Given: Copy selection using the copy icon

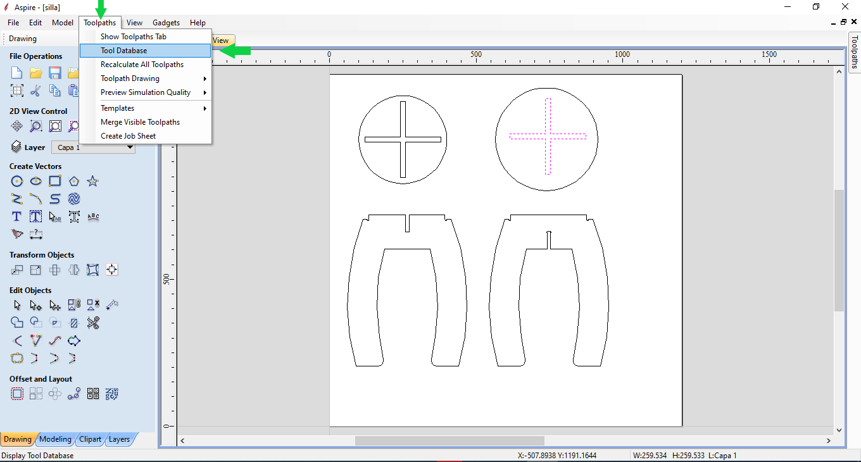Looking at the screenshot, I should pyautogui.click(x=55, y=91).
